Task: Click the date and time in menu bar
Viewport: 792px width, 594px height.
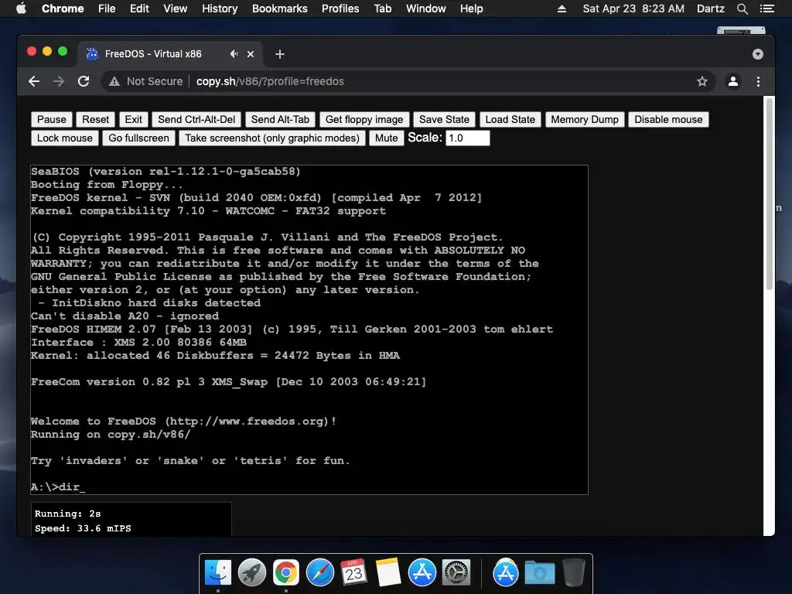Action: [633, 9]
